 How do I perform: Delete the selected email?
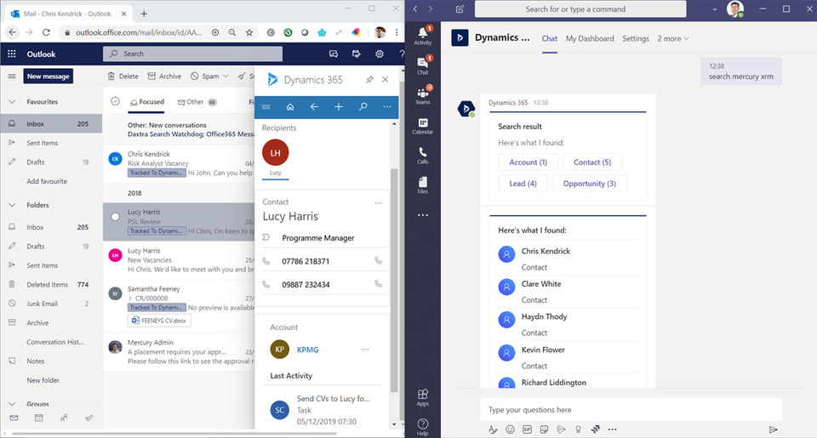123,76
